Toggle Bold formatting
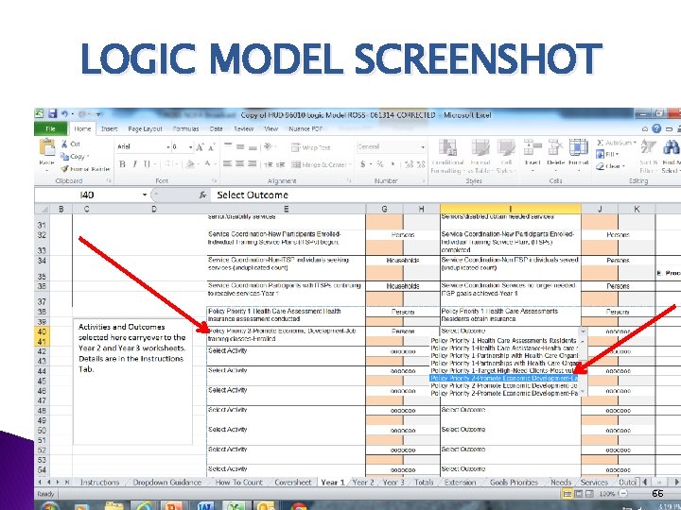 pyautogui.click(x=122, y=164)
